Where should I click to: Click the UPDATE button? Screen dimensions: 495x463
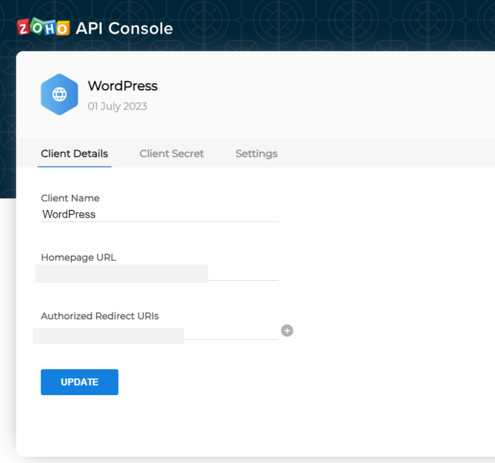80,382
